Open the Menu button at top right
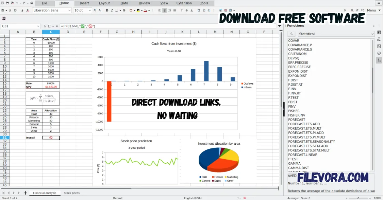The height and width of the screenshot is (200, 383). pyautogui.click(x=372, y=10)
